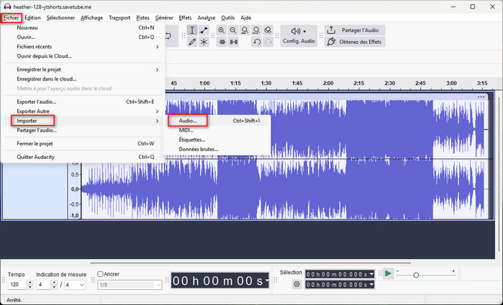The width and height of the screenshot is (503, 305).
Task: Select Importer in the Fichier menu
Action: (83, 121)
